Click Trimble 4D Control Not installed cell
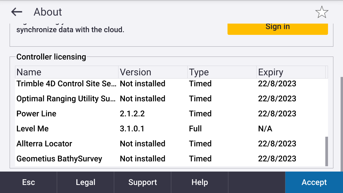 (x=143, y=84)
